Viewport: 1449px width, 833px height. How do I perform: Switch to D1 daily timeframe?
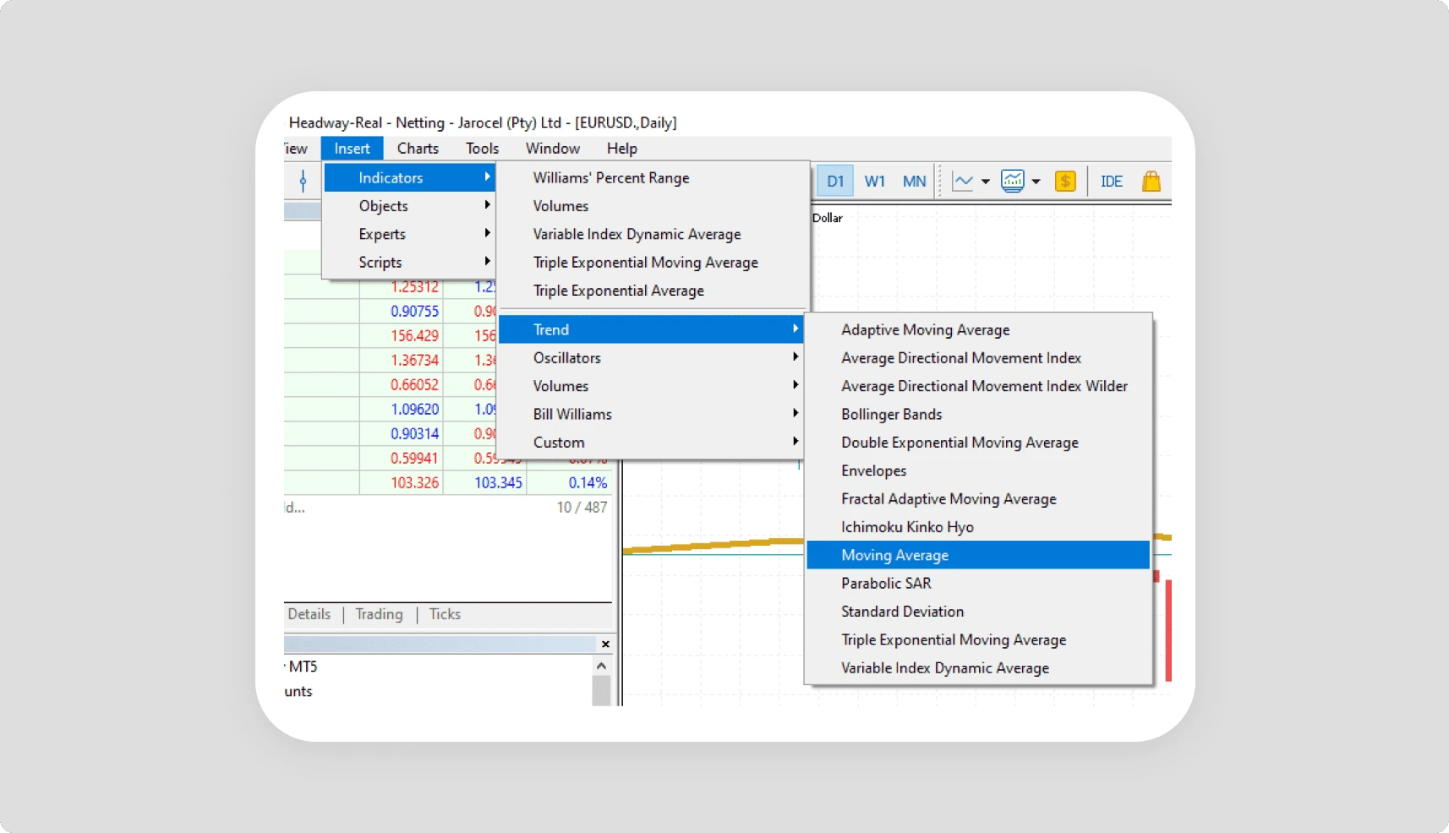point(835,181)
